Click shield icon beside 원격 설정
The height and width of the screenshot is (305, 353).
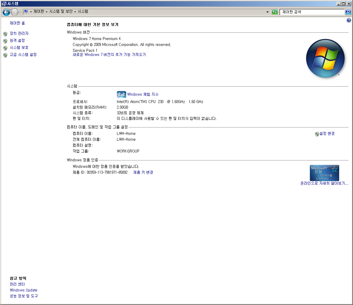[x=5, y=41]
